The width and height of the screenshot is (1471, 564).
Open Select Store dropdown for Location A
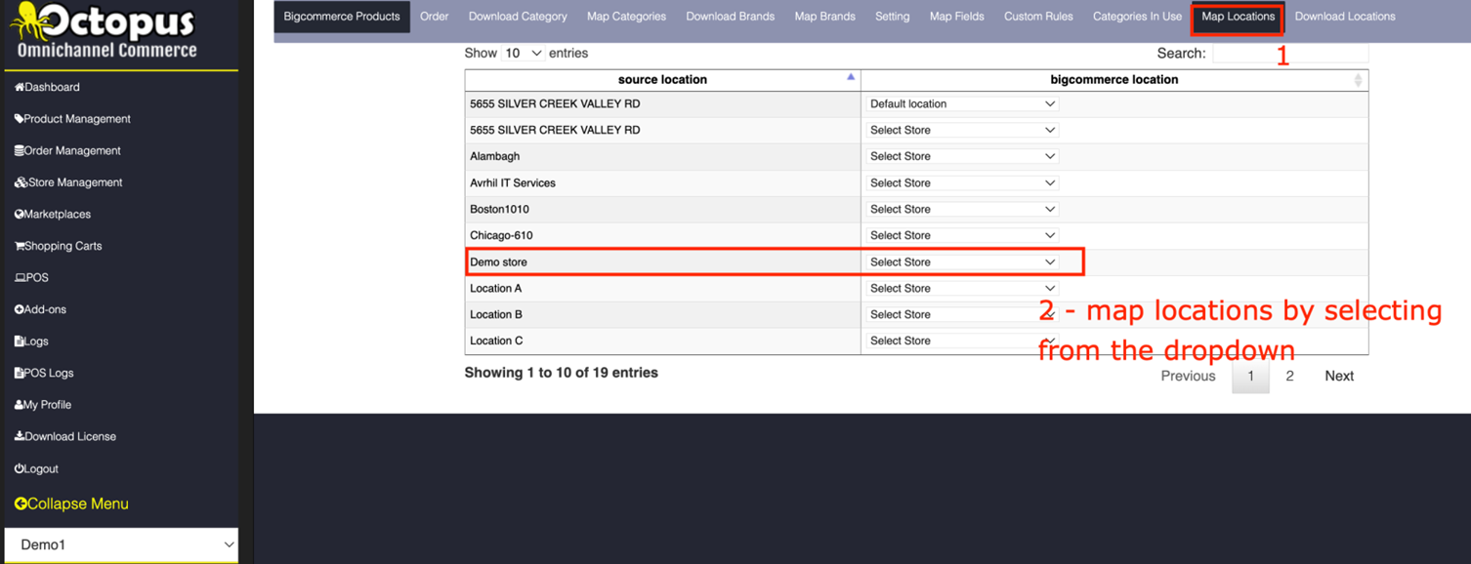point(962,288)
